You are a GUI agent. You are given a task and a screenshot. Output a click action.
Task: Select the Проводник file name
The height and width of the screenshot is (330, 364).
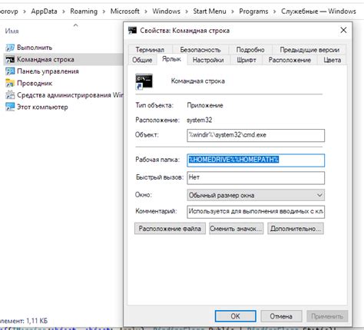tap(35, 83)
